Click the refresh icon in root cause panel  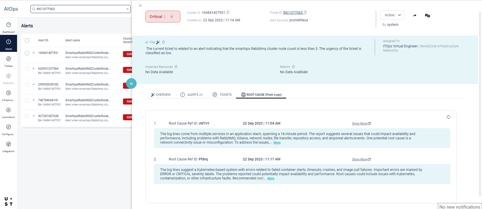(448, 117)
